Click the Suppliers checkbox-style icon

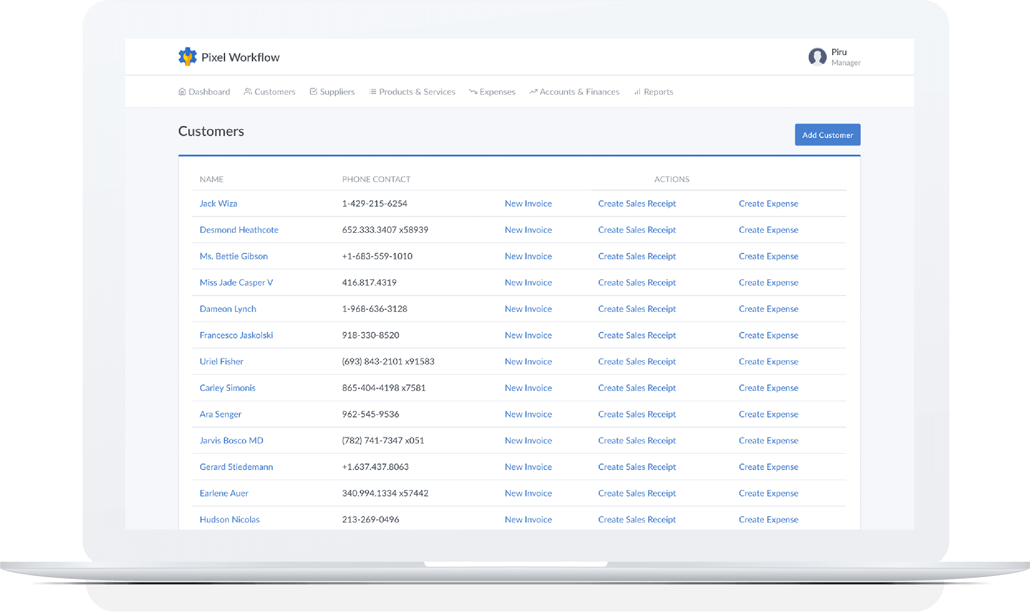313,91
